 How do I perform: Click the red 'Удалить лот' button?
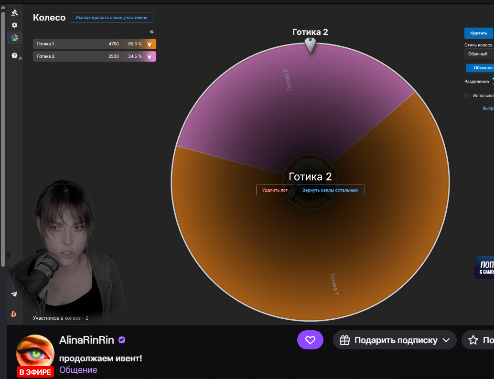click(275, 190)
